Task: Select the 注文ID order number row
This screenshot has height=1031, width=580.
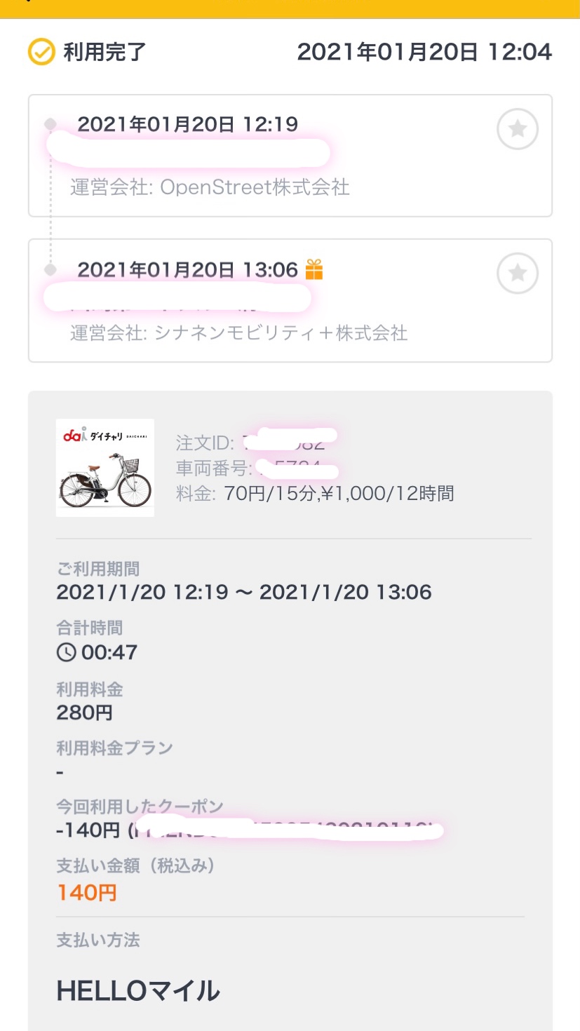Action: tap(256, 443)
